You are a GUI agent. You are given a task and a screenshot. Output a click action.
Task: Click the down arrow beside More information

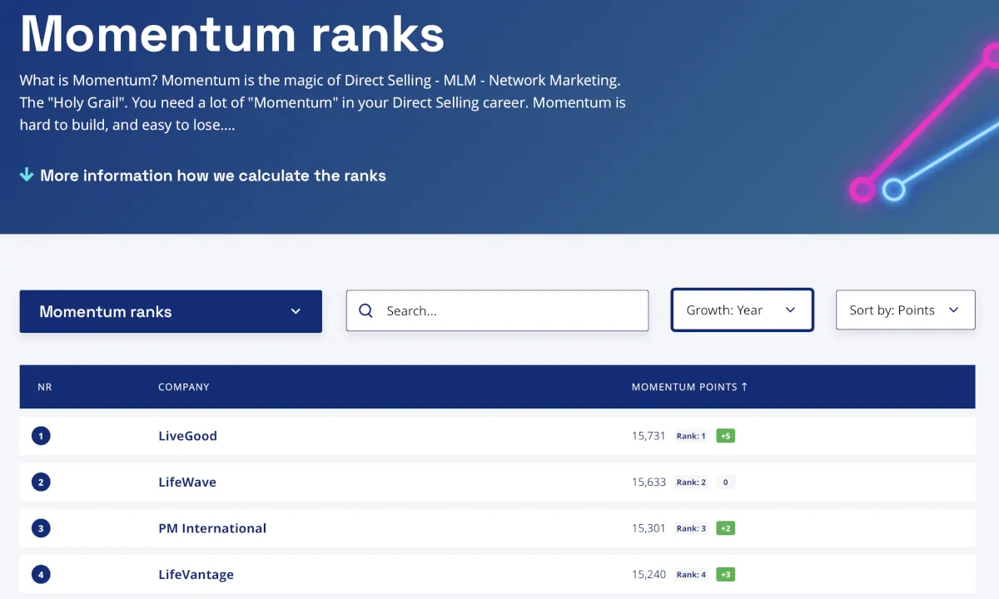click(x=27, y=175)
